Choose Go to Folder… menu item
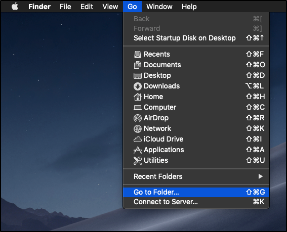The height and width of the screenshot is (232, 287). pos(196,192)
